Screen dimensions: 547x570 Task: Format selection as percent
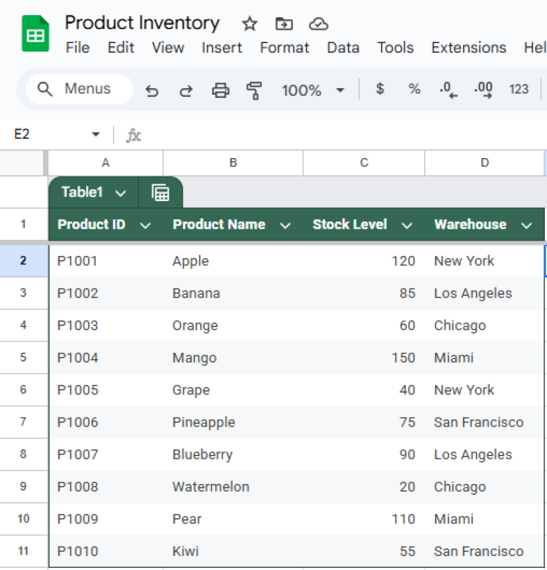(414, 89)
